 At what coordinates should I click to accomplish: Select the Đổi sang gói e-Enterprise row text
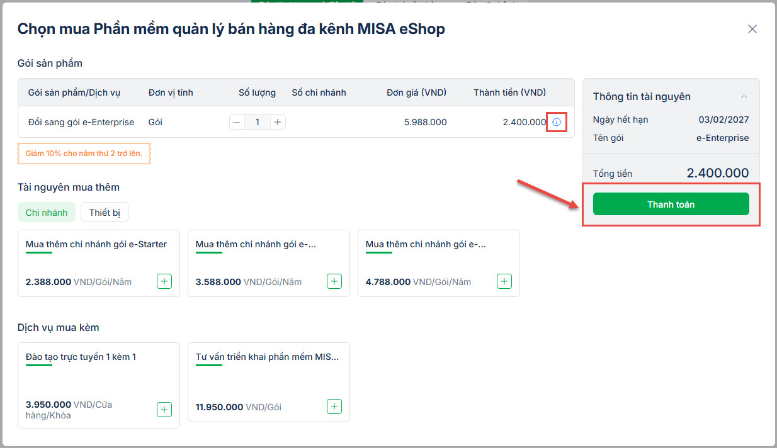[x=81, y=122]
